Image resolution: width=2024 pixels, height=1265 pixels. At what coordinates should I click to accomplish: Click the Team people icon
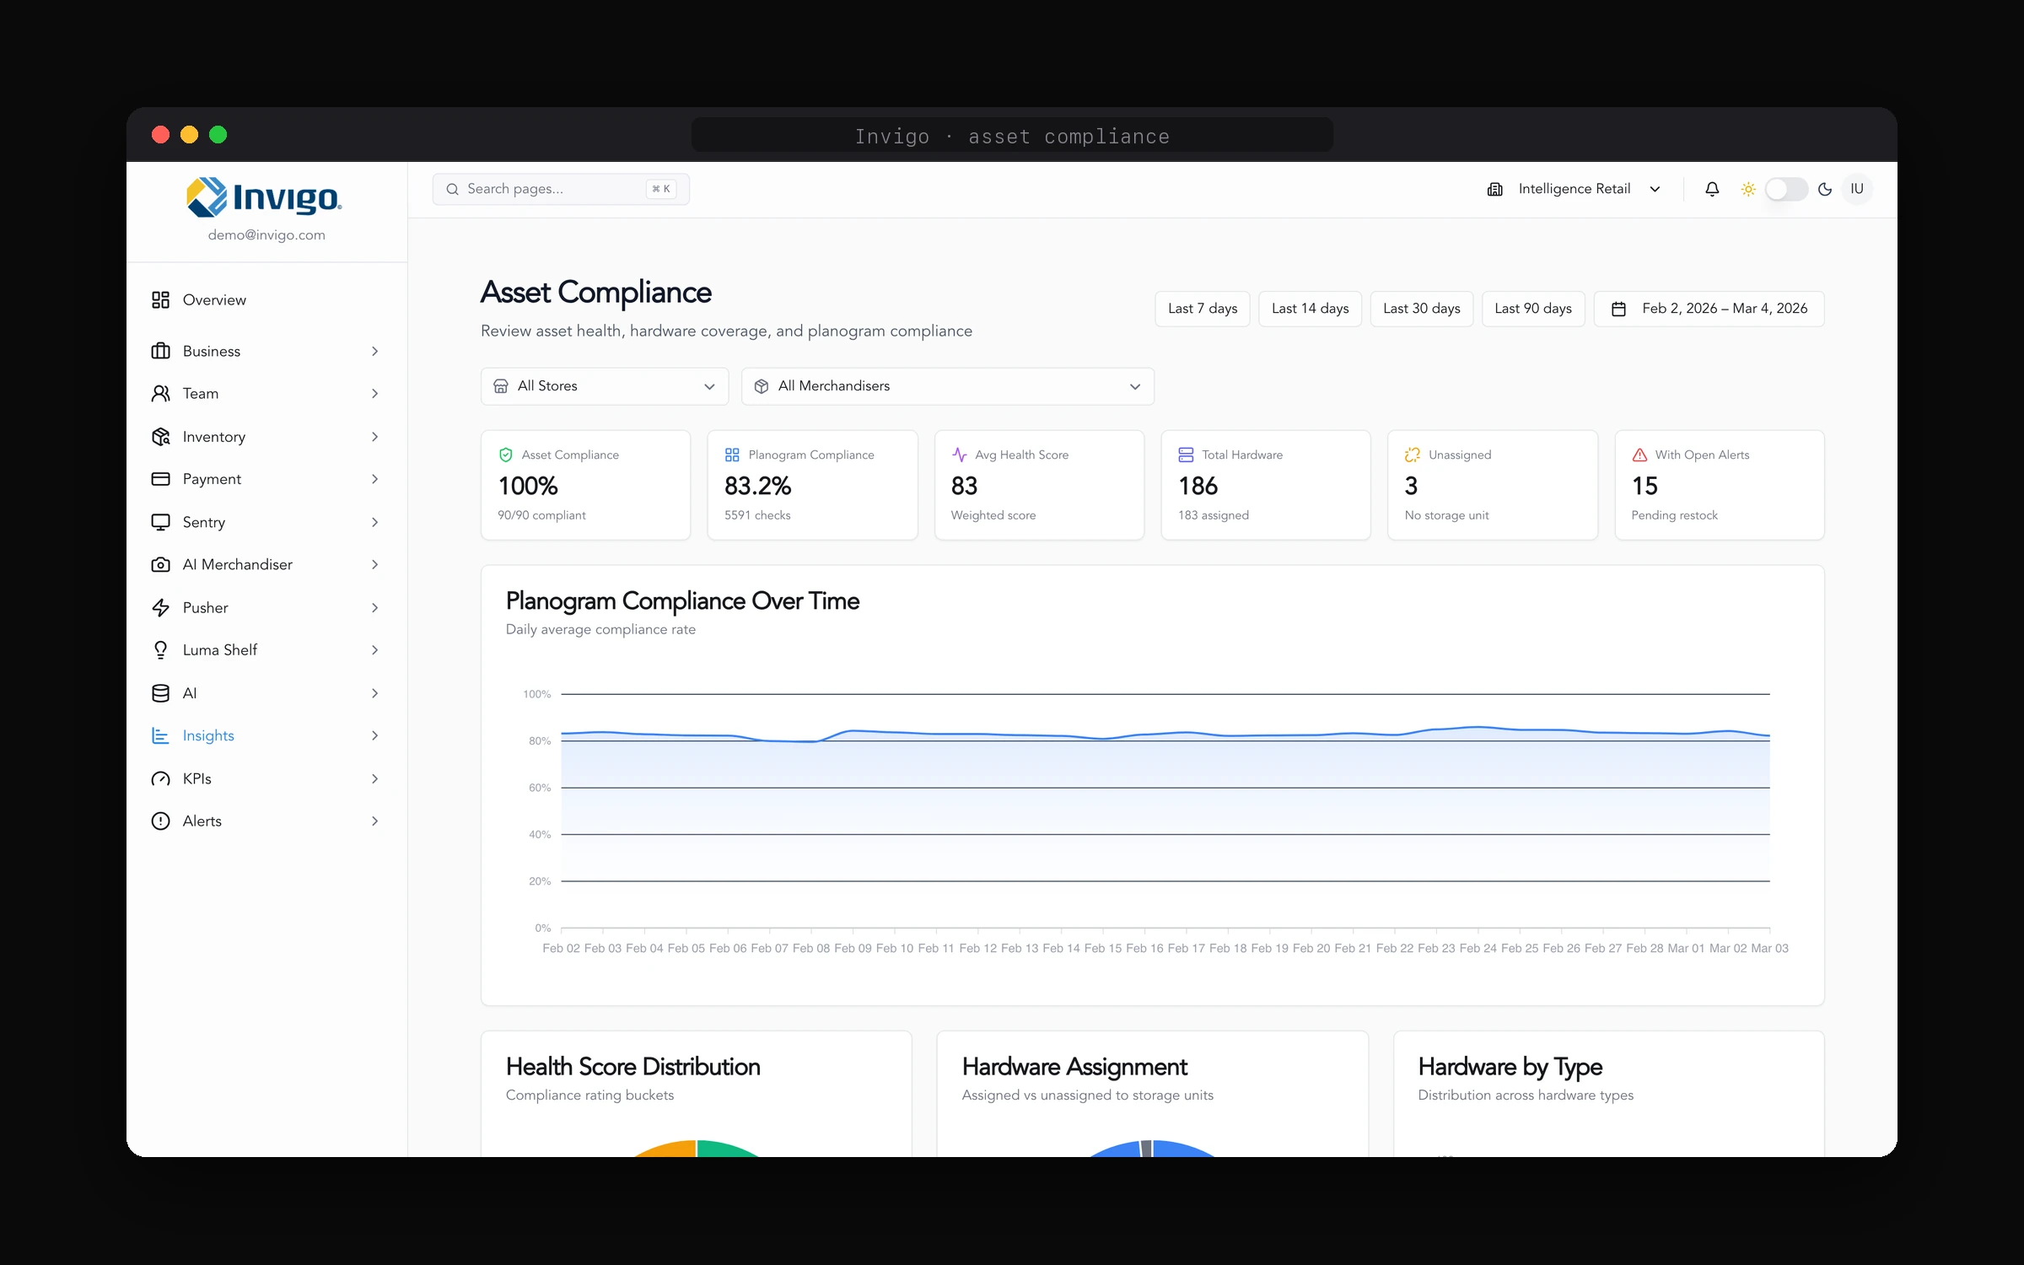click(x=160, y=394)
